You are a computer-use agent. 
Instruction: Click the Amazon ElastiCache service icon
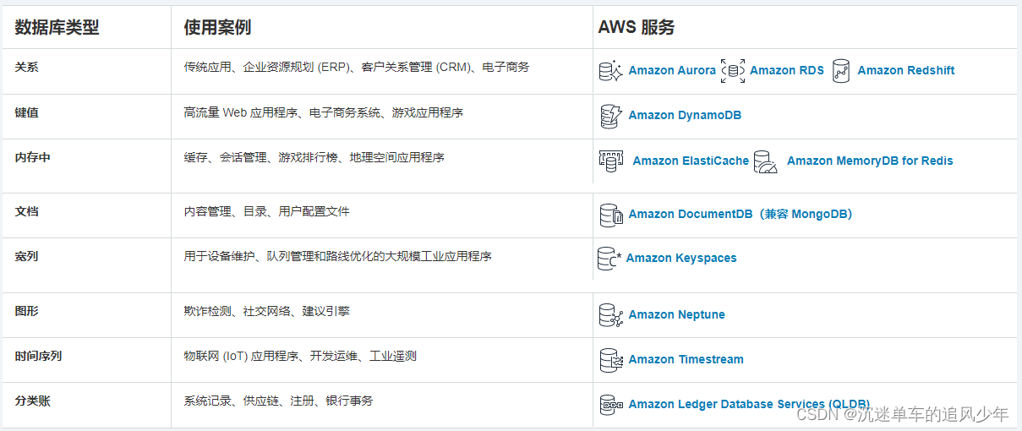click(611, 161)
